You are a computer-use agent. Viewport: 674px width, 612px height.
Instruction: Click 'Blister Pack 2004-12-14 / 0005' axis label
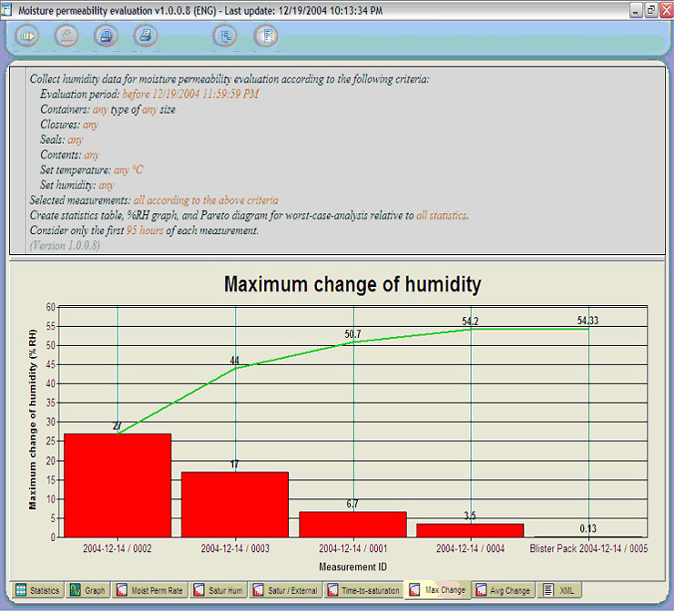[x=588, y=548]
